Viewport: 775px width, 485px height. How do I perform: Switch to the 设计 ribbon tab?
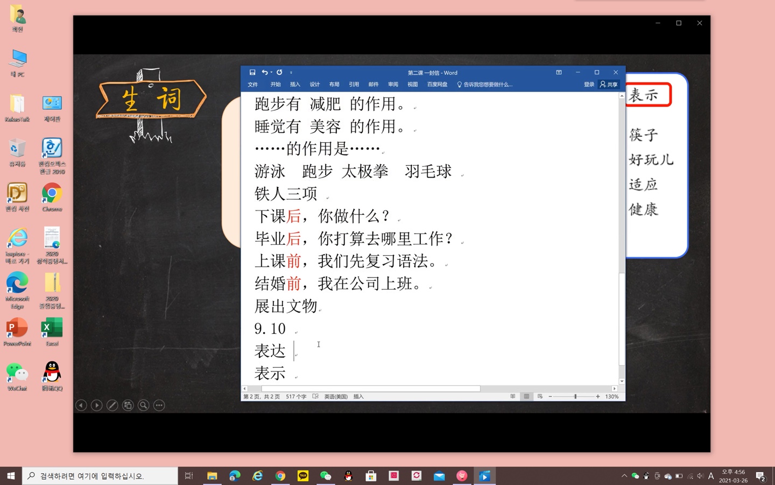coord(315,85)
